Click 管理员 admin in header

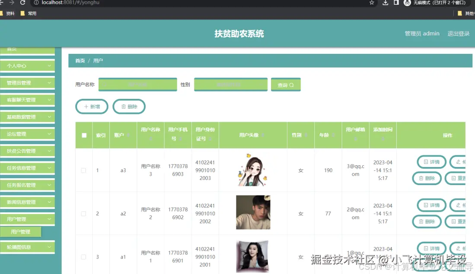[422, 34]
